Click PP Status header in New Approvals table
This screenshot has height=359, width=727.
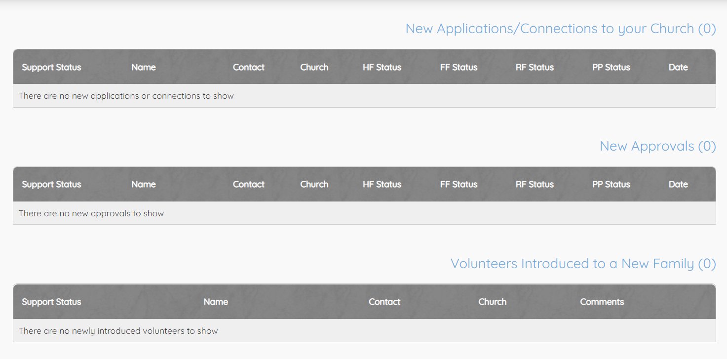611,184
